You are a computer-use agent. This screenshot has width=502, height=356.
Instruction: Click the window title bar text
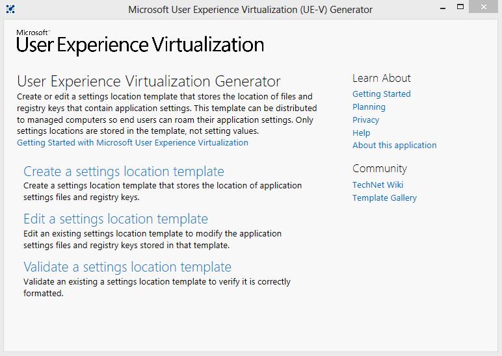point(250,10)
